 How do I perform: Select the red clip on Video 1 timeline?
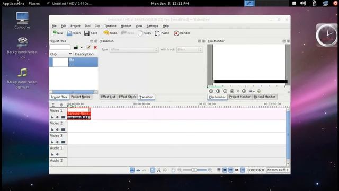79,114
